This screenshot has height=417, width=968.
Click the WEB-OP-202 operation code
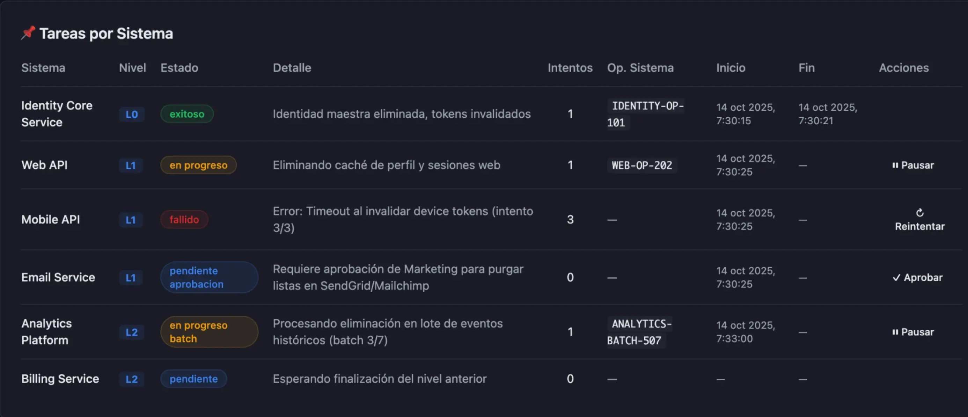tap(642, 165)
